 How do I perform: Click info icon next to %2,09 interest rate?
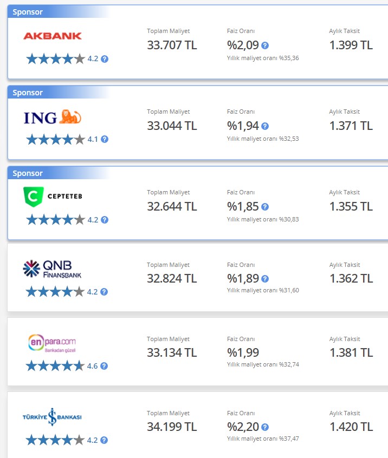point(265,45)
